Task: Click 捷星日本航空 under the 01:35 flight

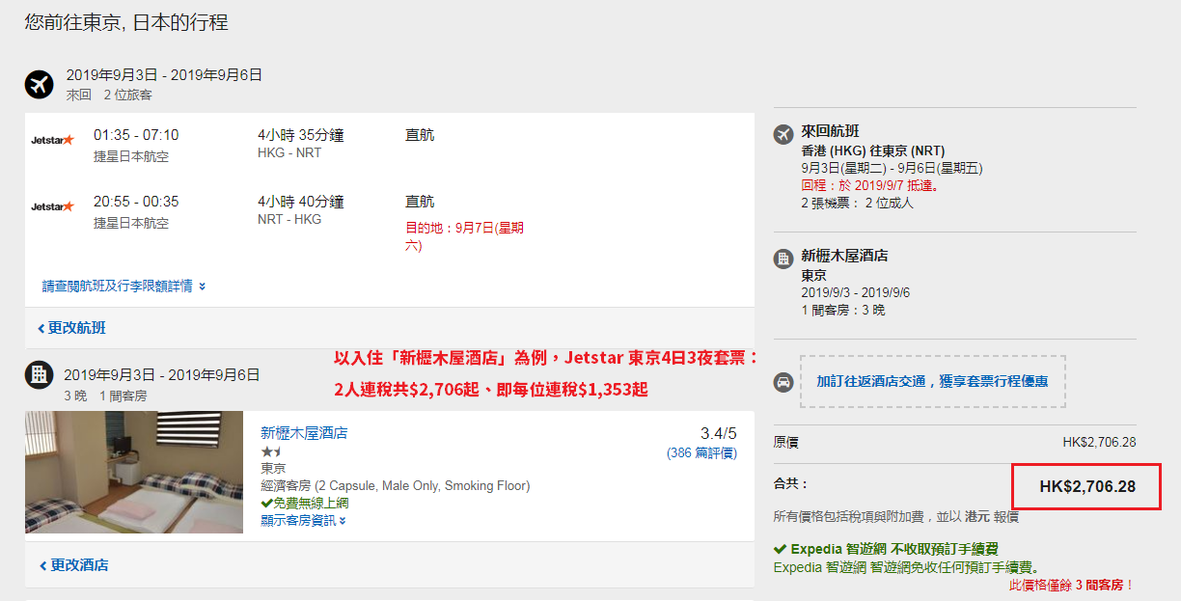Action: point(131,156)
